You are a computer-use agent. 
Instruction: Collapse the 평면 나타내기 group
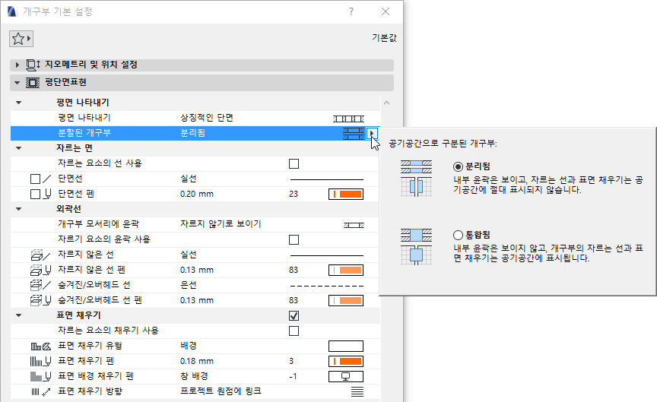(18, 103)
